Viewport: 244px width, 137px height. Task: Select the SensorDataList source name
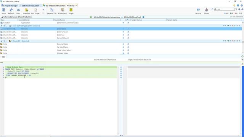tap(63, 38)
